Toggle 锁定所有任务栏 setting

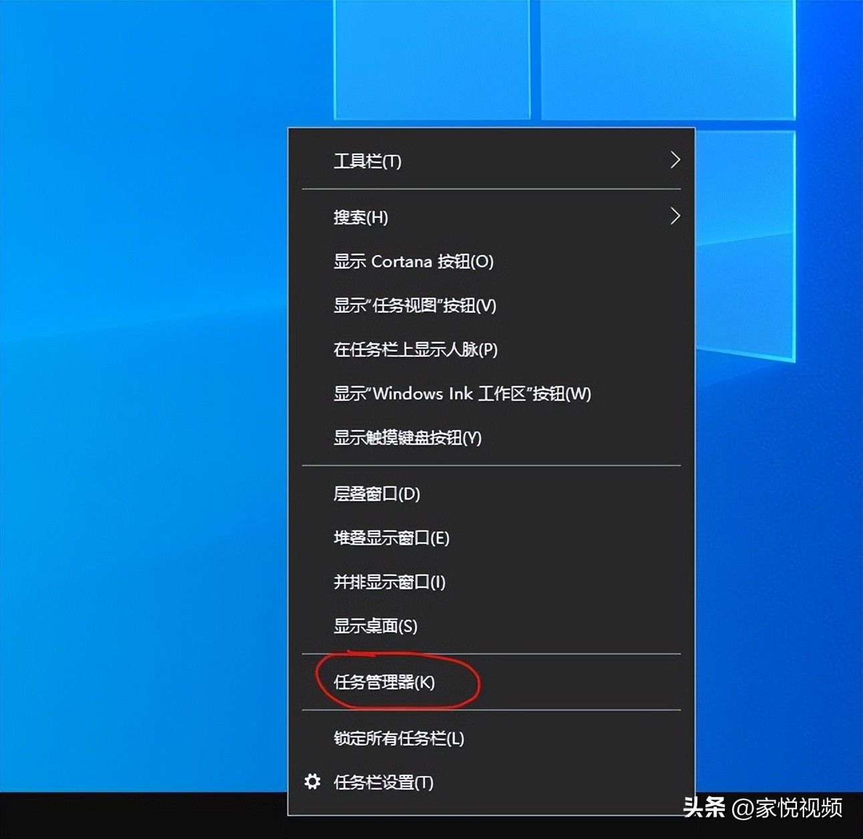click(398, 739)
